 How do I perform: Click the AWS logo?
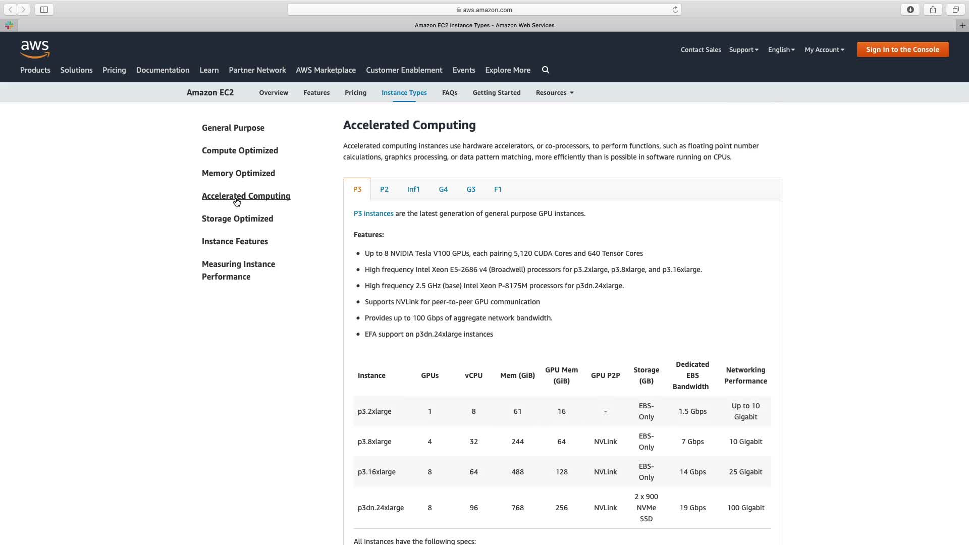(x=35, y=49)
